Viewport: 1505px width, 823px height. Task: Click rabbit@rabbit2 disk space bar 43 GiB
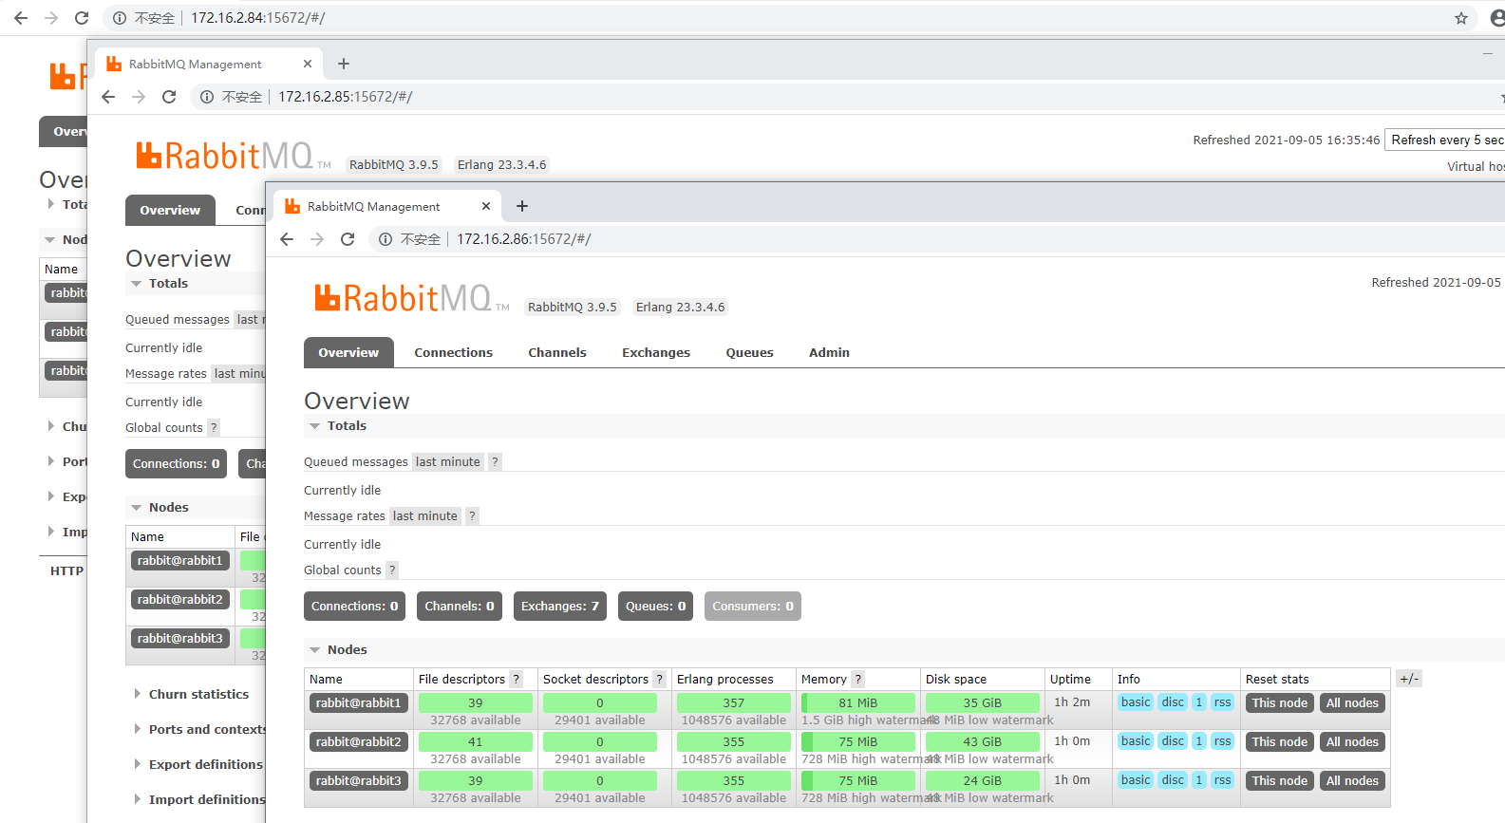tap(983, 742)
